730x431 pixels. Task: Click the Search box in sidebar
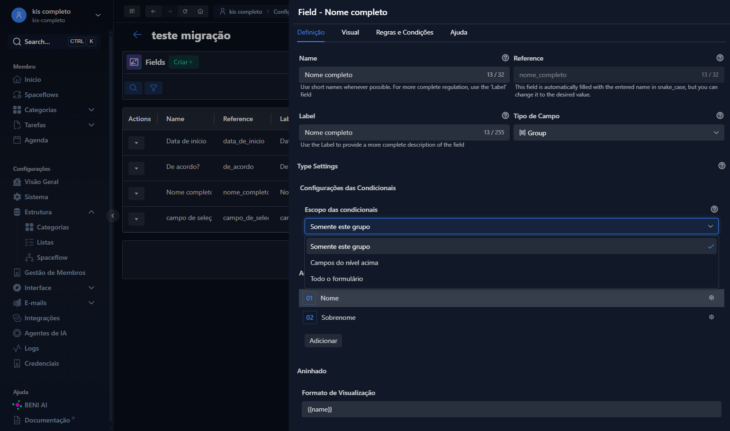(x=54, y=42)
